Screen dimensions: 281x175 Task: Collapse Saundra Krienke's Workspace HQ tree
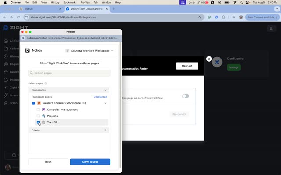[x=105, y=103]
